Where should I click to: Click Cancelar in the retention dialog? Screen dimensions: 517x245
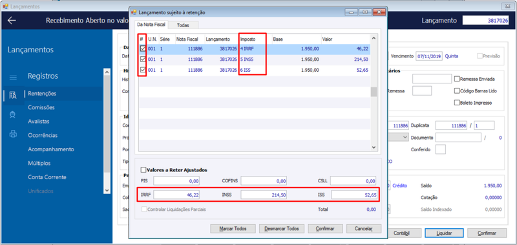(x=364, y=228)
